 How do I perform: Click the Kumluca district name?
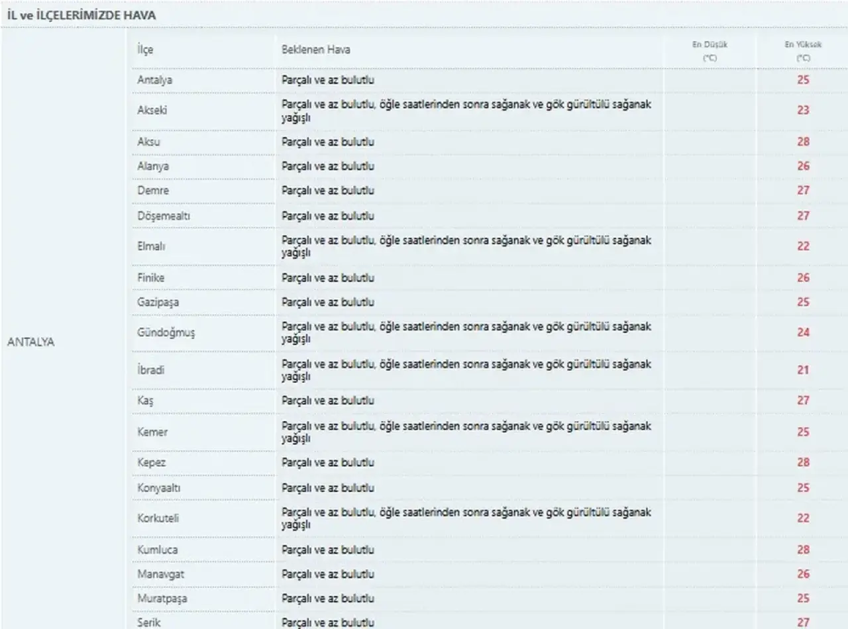point(157,550)
